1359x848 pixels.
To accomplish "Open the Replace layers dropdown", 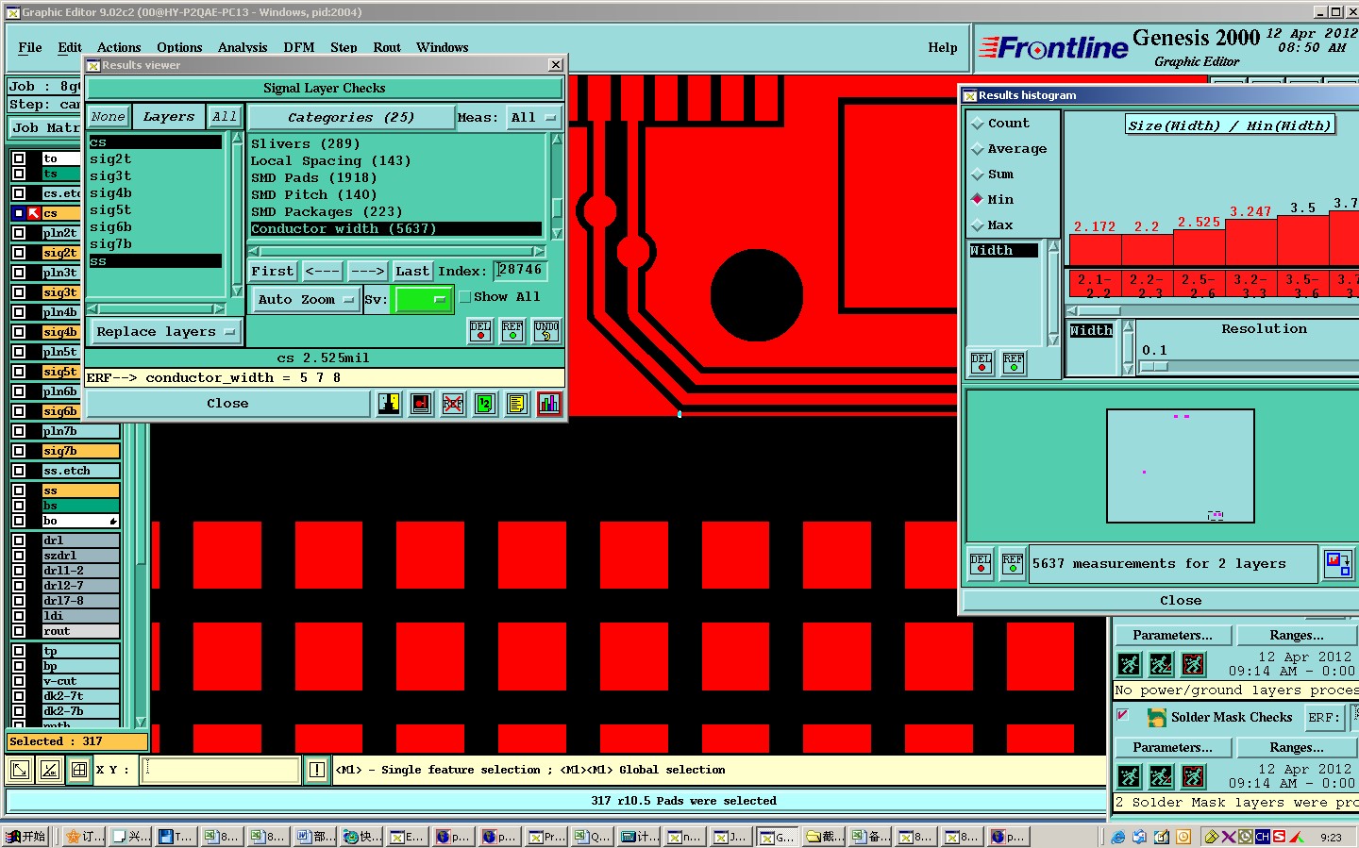I will coord(165,332).
